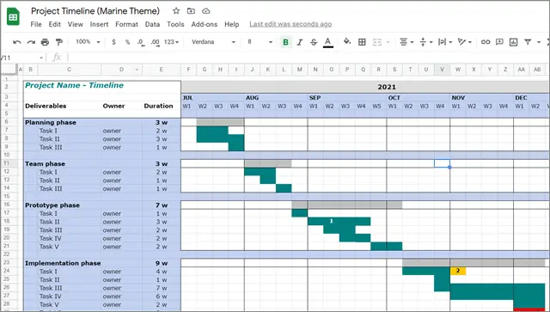Star the Project Timeline document
The image size is (550, 312).
(176, 11)
